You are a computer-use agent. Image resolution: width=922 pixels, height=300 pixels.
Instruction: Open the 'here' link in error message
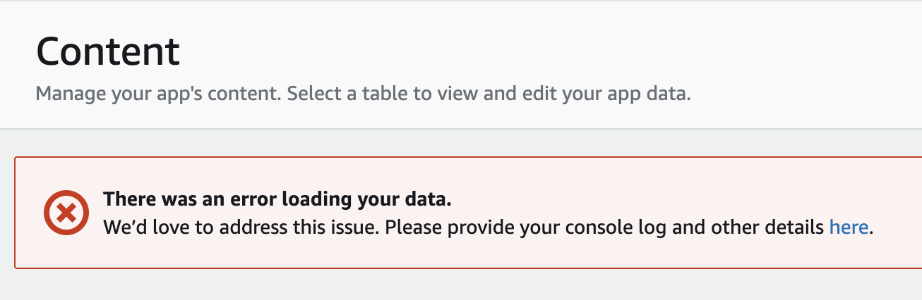click(849, 227)
